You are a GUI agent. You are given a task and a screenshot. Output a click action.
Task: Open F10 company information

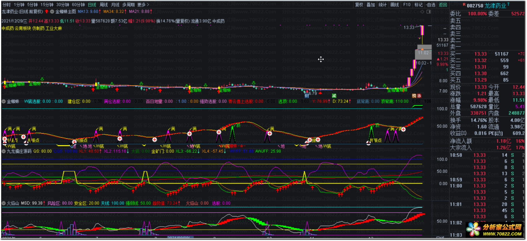pos(407,5)
